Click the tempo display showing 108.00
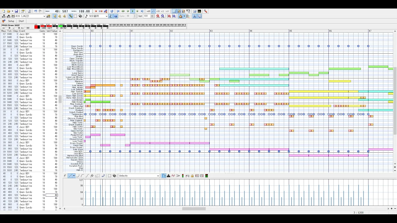397x223 pixels. pyautogui.click(x=84, y=11)
